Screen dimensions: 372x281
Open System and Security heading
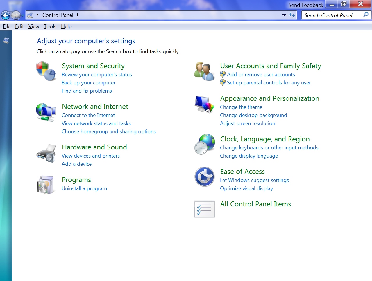click(x=93, y=66)
